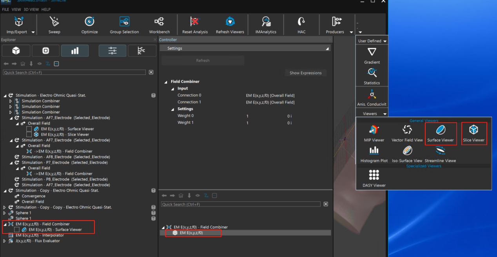Open the MIP Viewer
The width and height of the screenshot is (497, 257).
coord(374,130)
